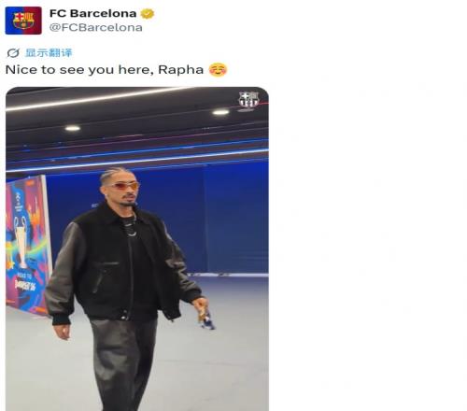Viewport: 467px width, 411px height.
Task: Open the @FCBarcelona handle link
Action: [96, 27]
